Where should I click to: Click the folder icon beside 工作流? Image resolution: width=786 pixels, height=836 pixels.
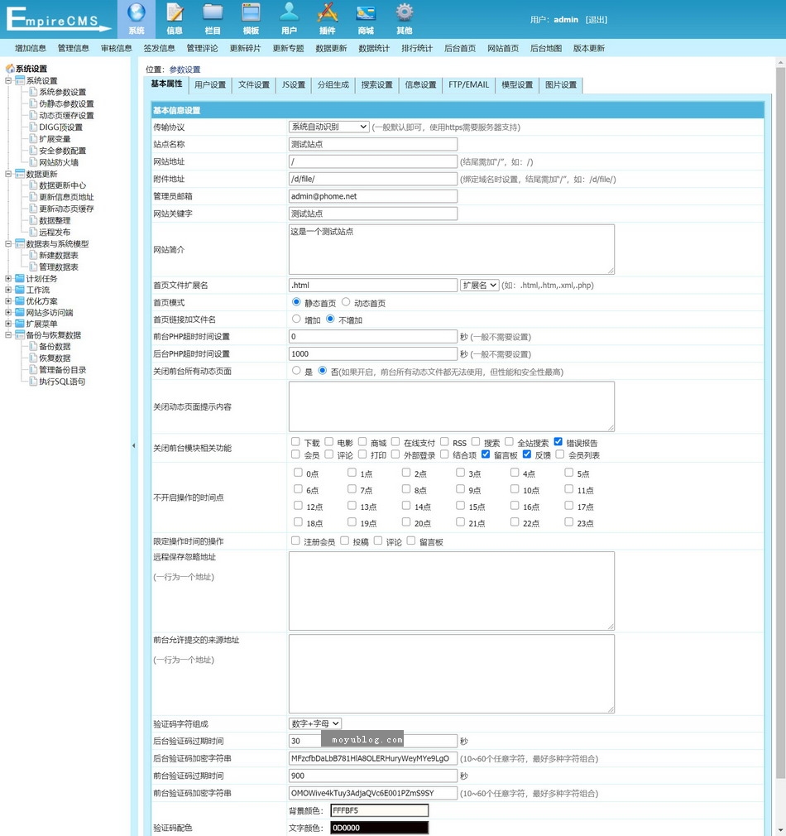point(20,290)
